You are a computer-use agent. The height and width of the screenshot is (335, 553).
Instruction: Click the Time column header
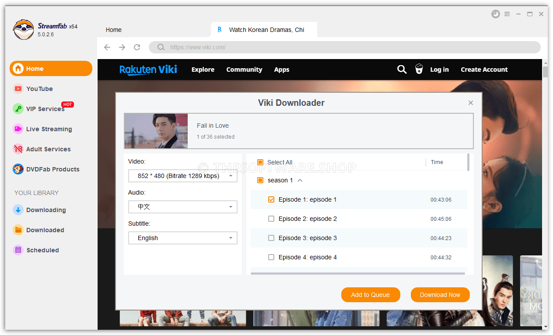[x=437, y=162]
